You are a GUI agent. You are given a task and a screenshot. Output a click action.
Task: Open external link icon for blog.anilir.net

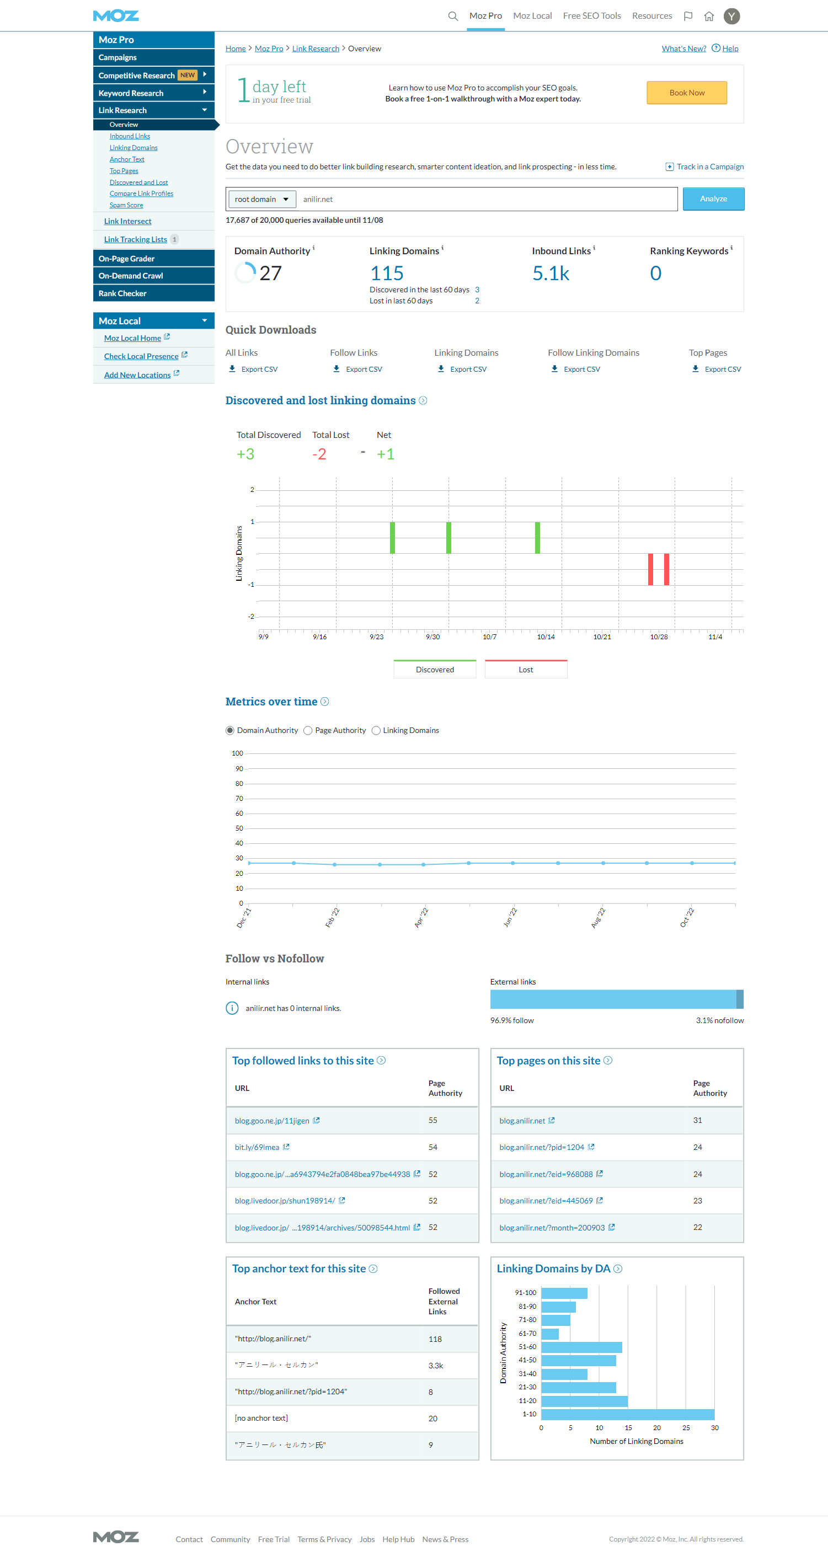(x=552, y=1120)
